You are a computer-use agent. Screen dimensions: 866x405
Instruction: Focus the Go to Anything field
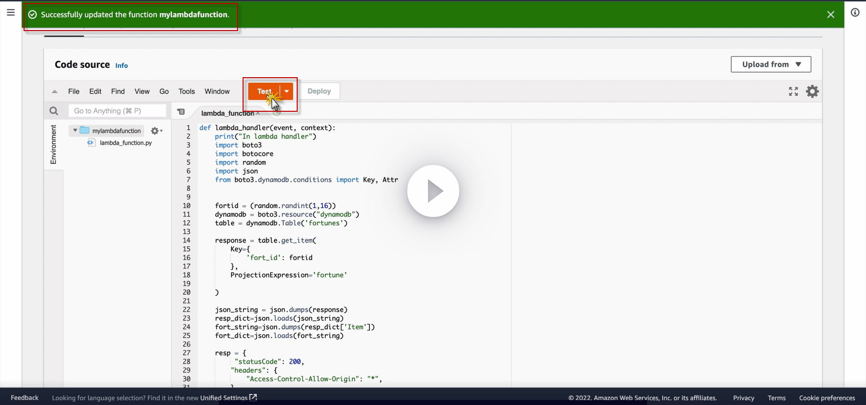tap(118, 111)
